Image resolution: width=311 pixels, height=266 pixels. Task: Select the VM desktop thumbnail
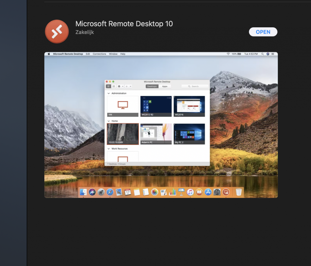point(123,106)
